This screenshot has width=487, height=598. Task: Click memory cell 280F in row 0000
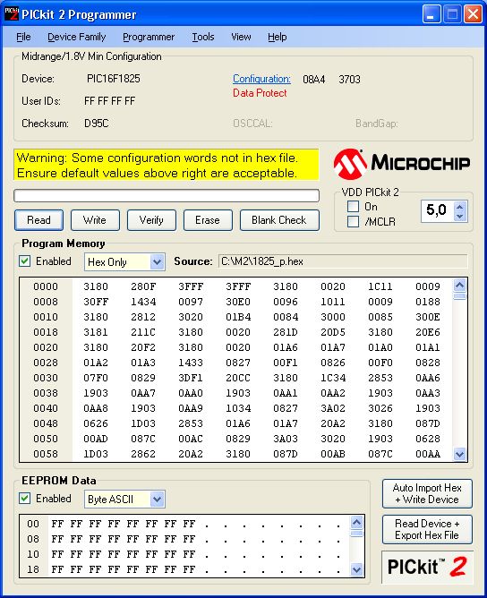click(x=143, y=286)
